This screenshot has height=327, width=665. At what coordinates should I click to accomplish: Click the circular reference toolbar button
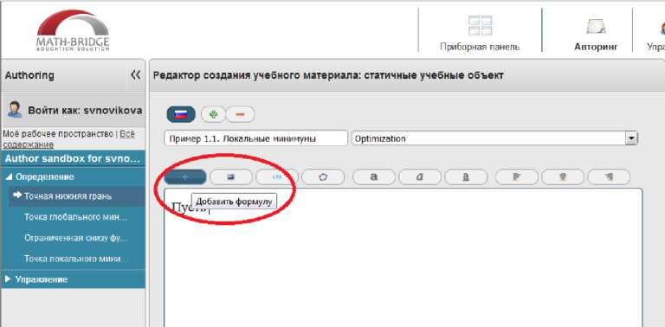[323, 177]
